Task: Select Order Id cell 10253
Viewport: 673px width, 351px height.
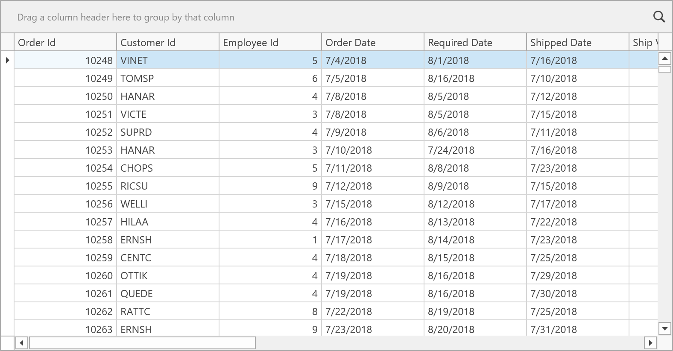Action: (x=65, y=150)
